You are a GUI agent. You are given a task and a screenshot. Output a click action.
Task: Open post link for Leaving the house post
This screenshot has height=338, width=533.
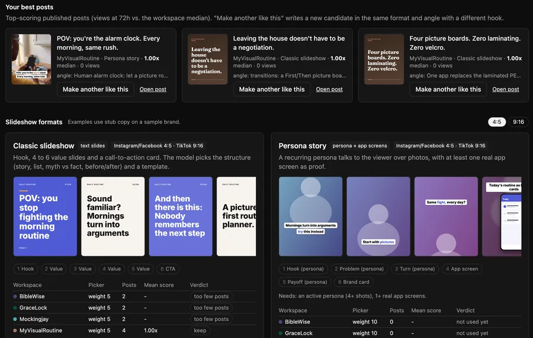329,89
